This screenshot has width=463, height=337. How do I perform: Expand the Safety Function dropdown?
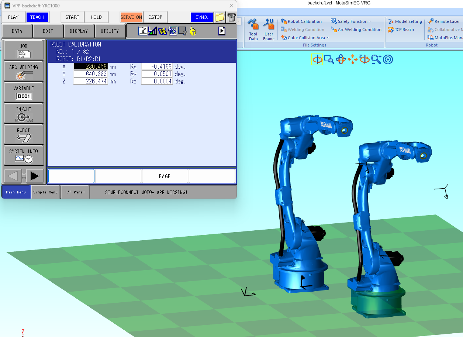point(351,21)
